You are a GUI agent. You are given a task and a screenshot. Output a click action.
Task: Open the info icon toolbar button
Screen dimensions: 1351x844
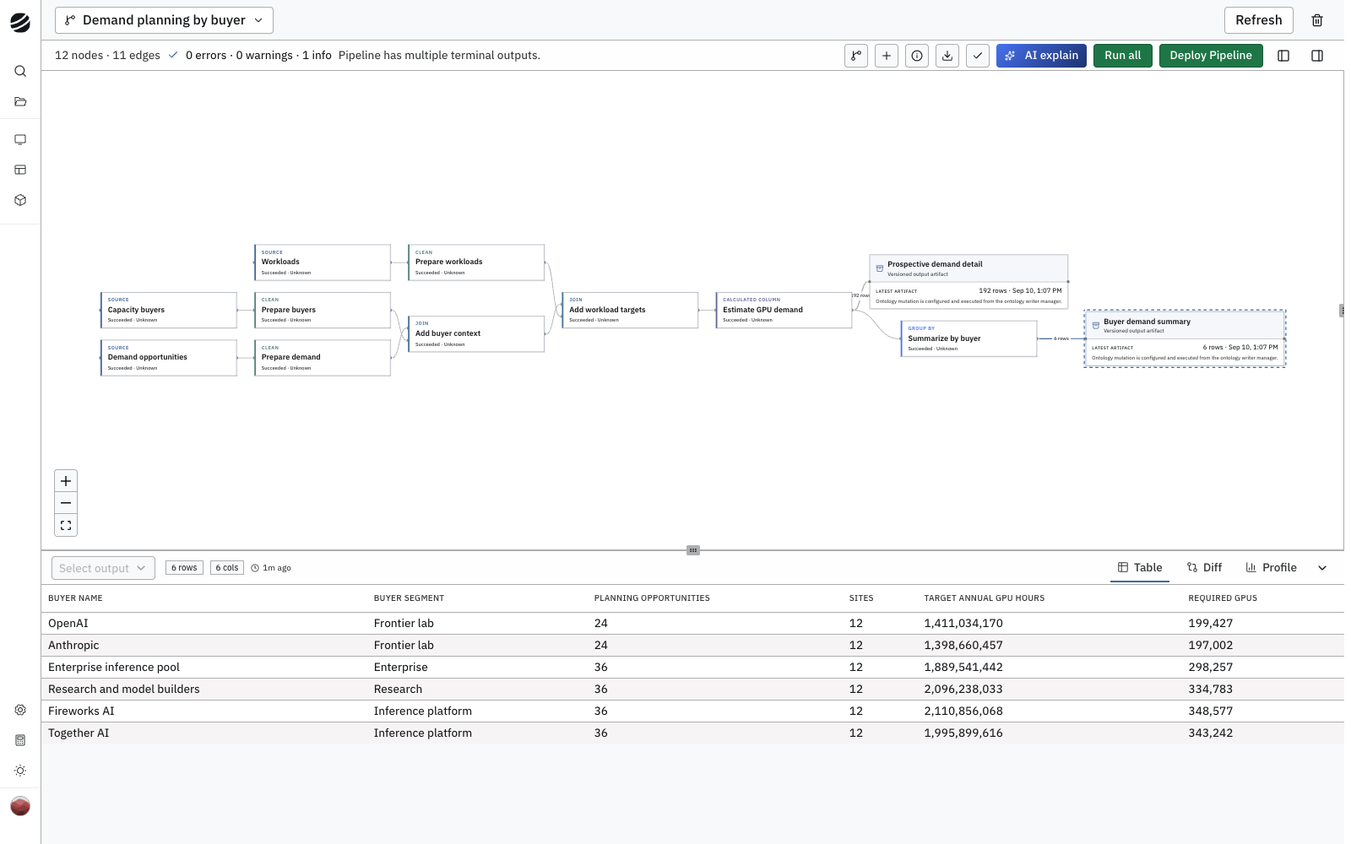[x=917, y=56]
